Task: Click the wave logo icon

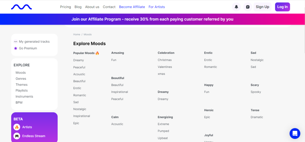Action: 21,7
